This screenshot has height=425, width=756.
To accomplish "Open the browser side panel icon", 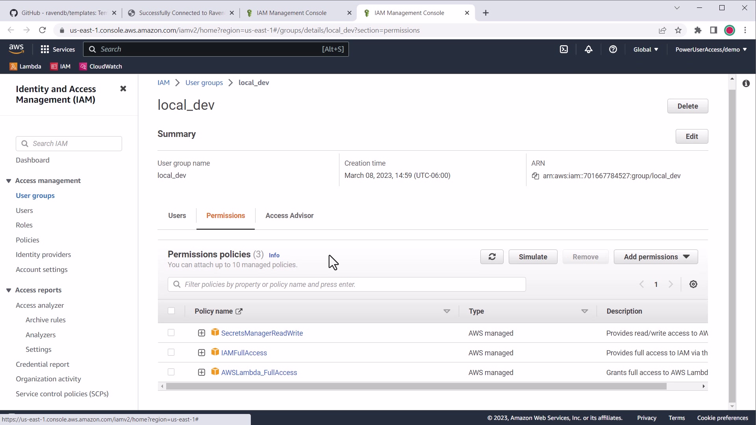I will tap(713, 30).
